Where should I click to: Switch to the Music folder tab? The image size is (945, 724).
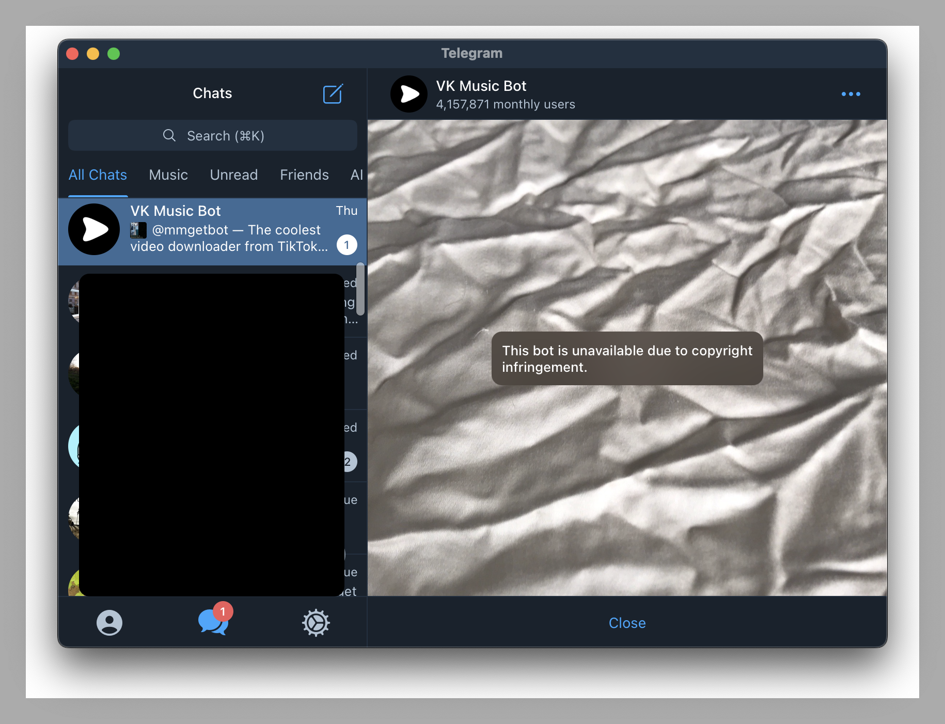(x=168, y=175)
